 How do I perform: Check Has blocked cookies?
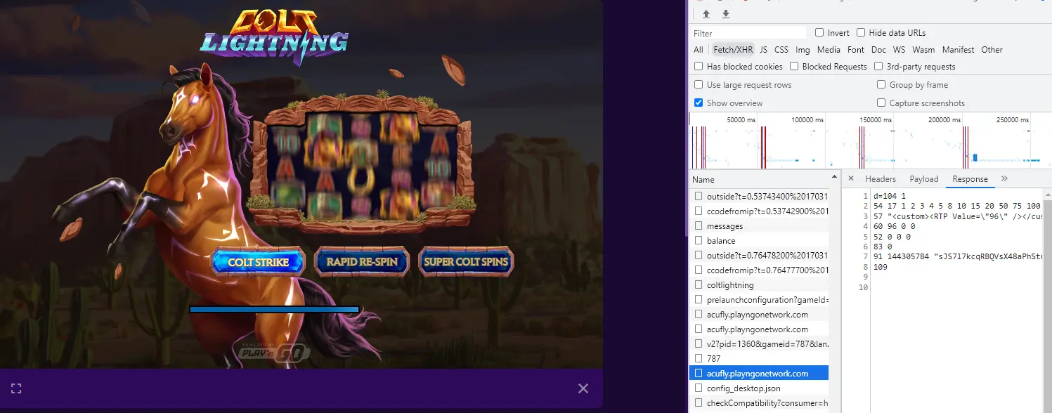coord(699,67)
